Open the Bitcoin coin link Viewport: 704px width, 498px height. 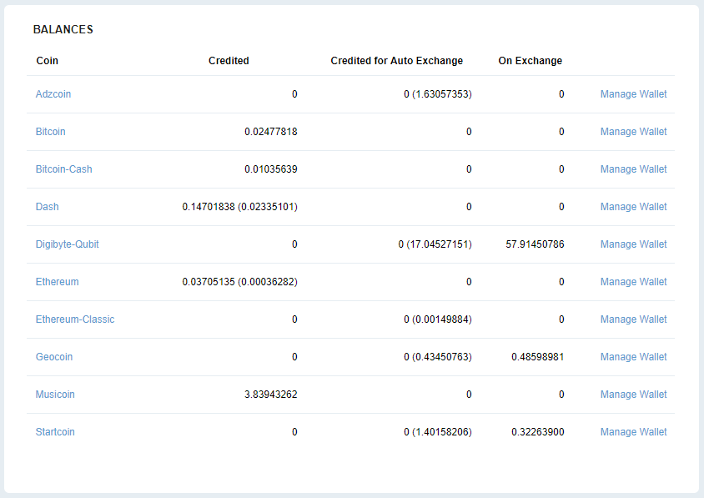pos(50,132)
